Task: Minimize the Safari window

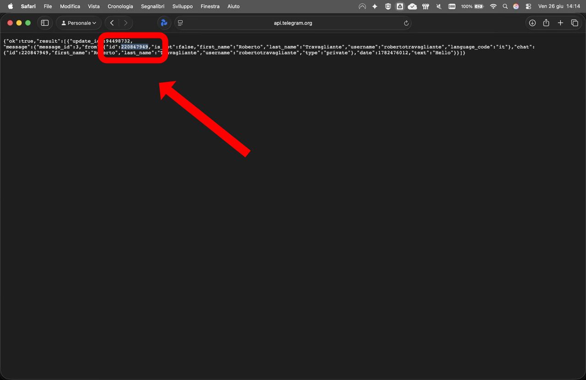Action: point(19,23)
